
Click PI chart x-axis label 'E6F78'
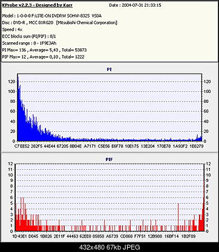[117, 146]
